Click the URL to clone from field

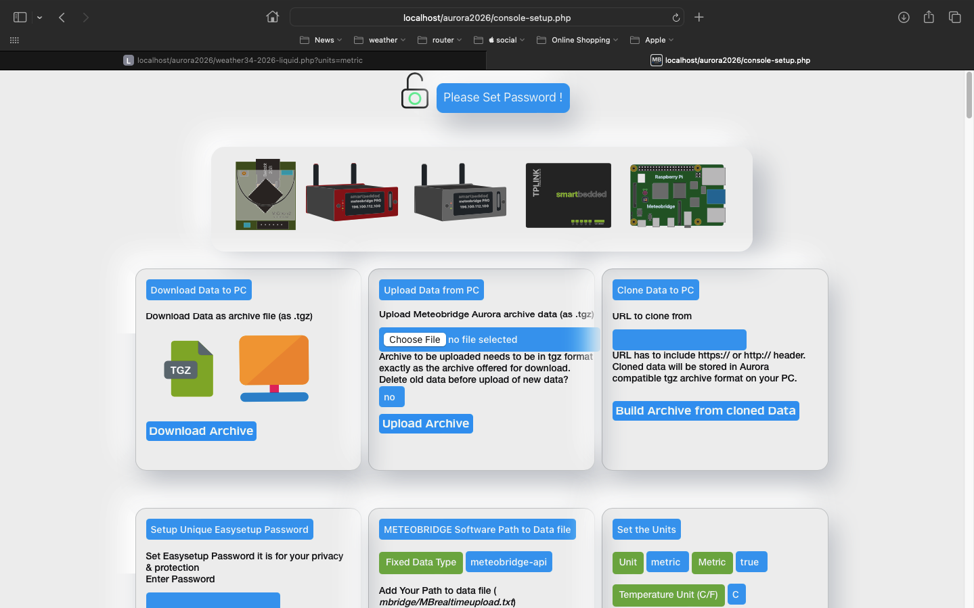tap(679, 340)
